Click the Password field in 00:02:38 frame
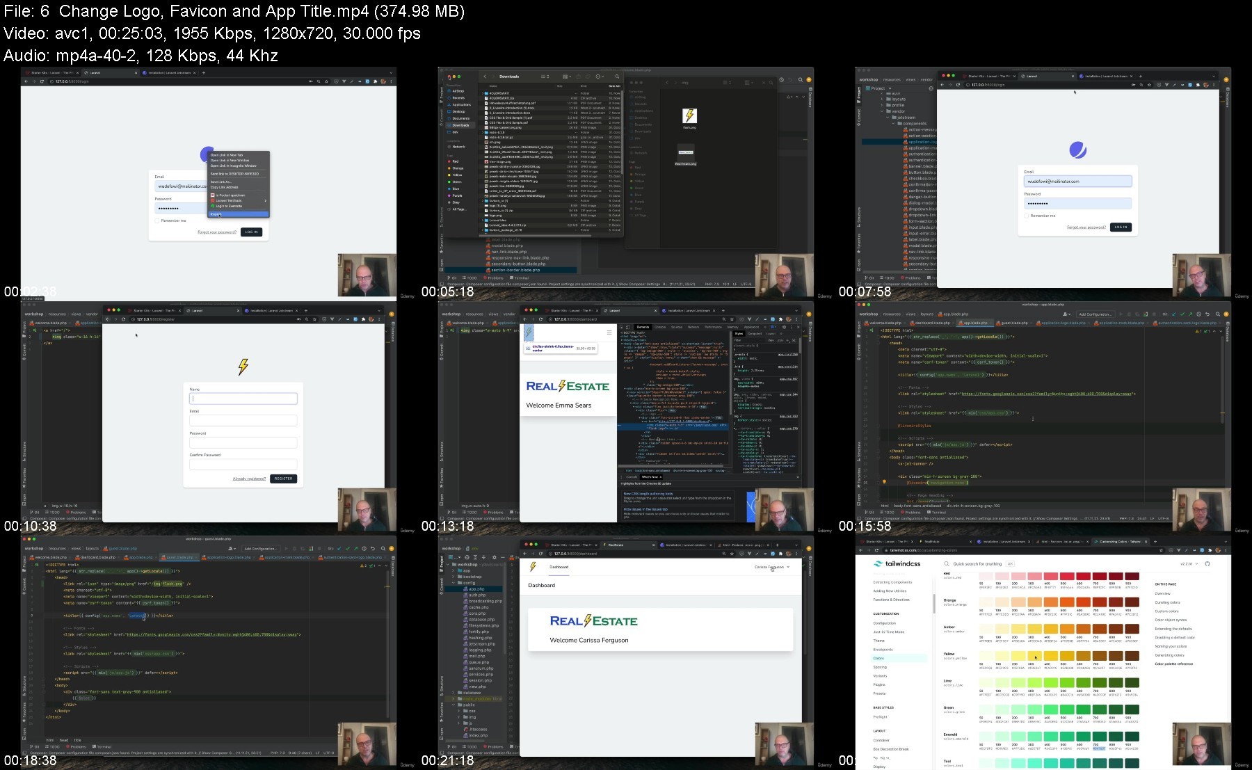The width and height of the screenshot is (1252, 770). (181, 208)
